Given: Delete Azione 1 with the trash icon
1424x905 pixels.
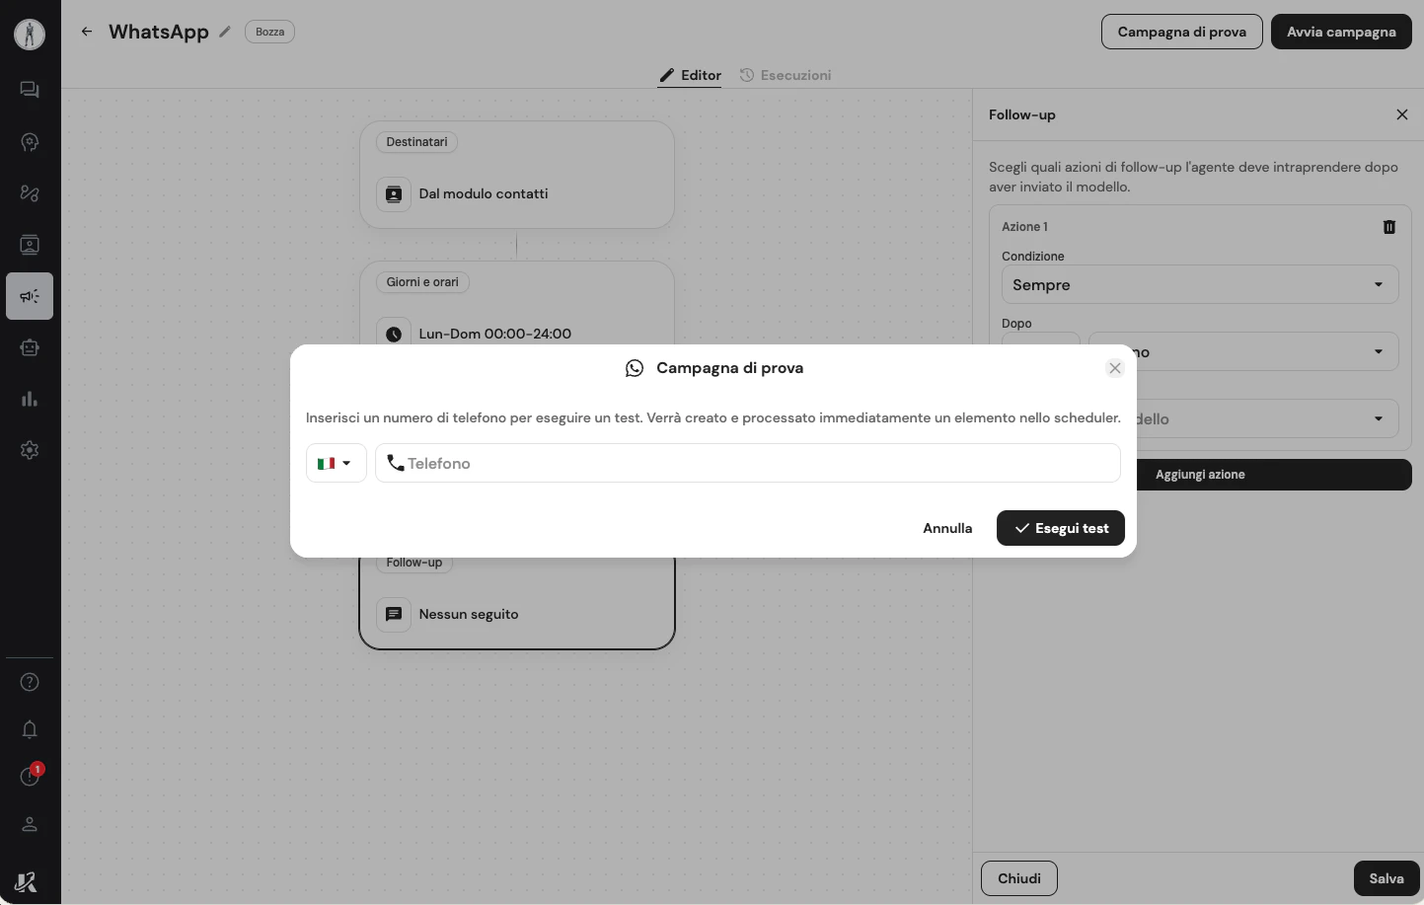Looking at the screenshot, I should 1389,227.
